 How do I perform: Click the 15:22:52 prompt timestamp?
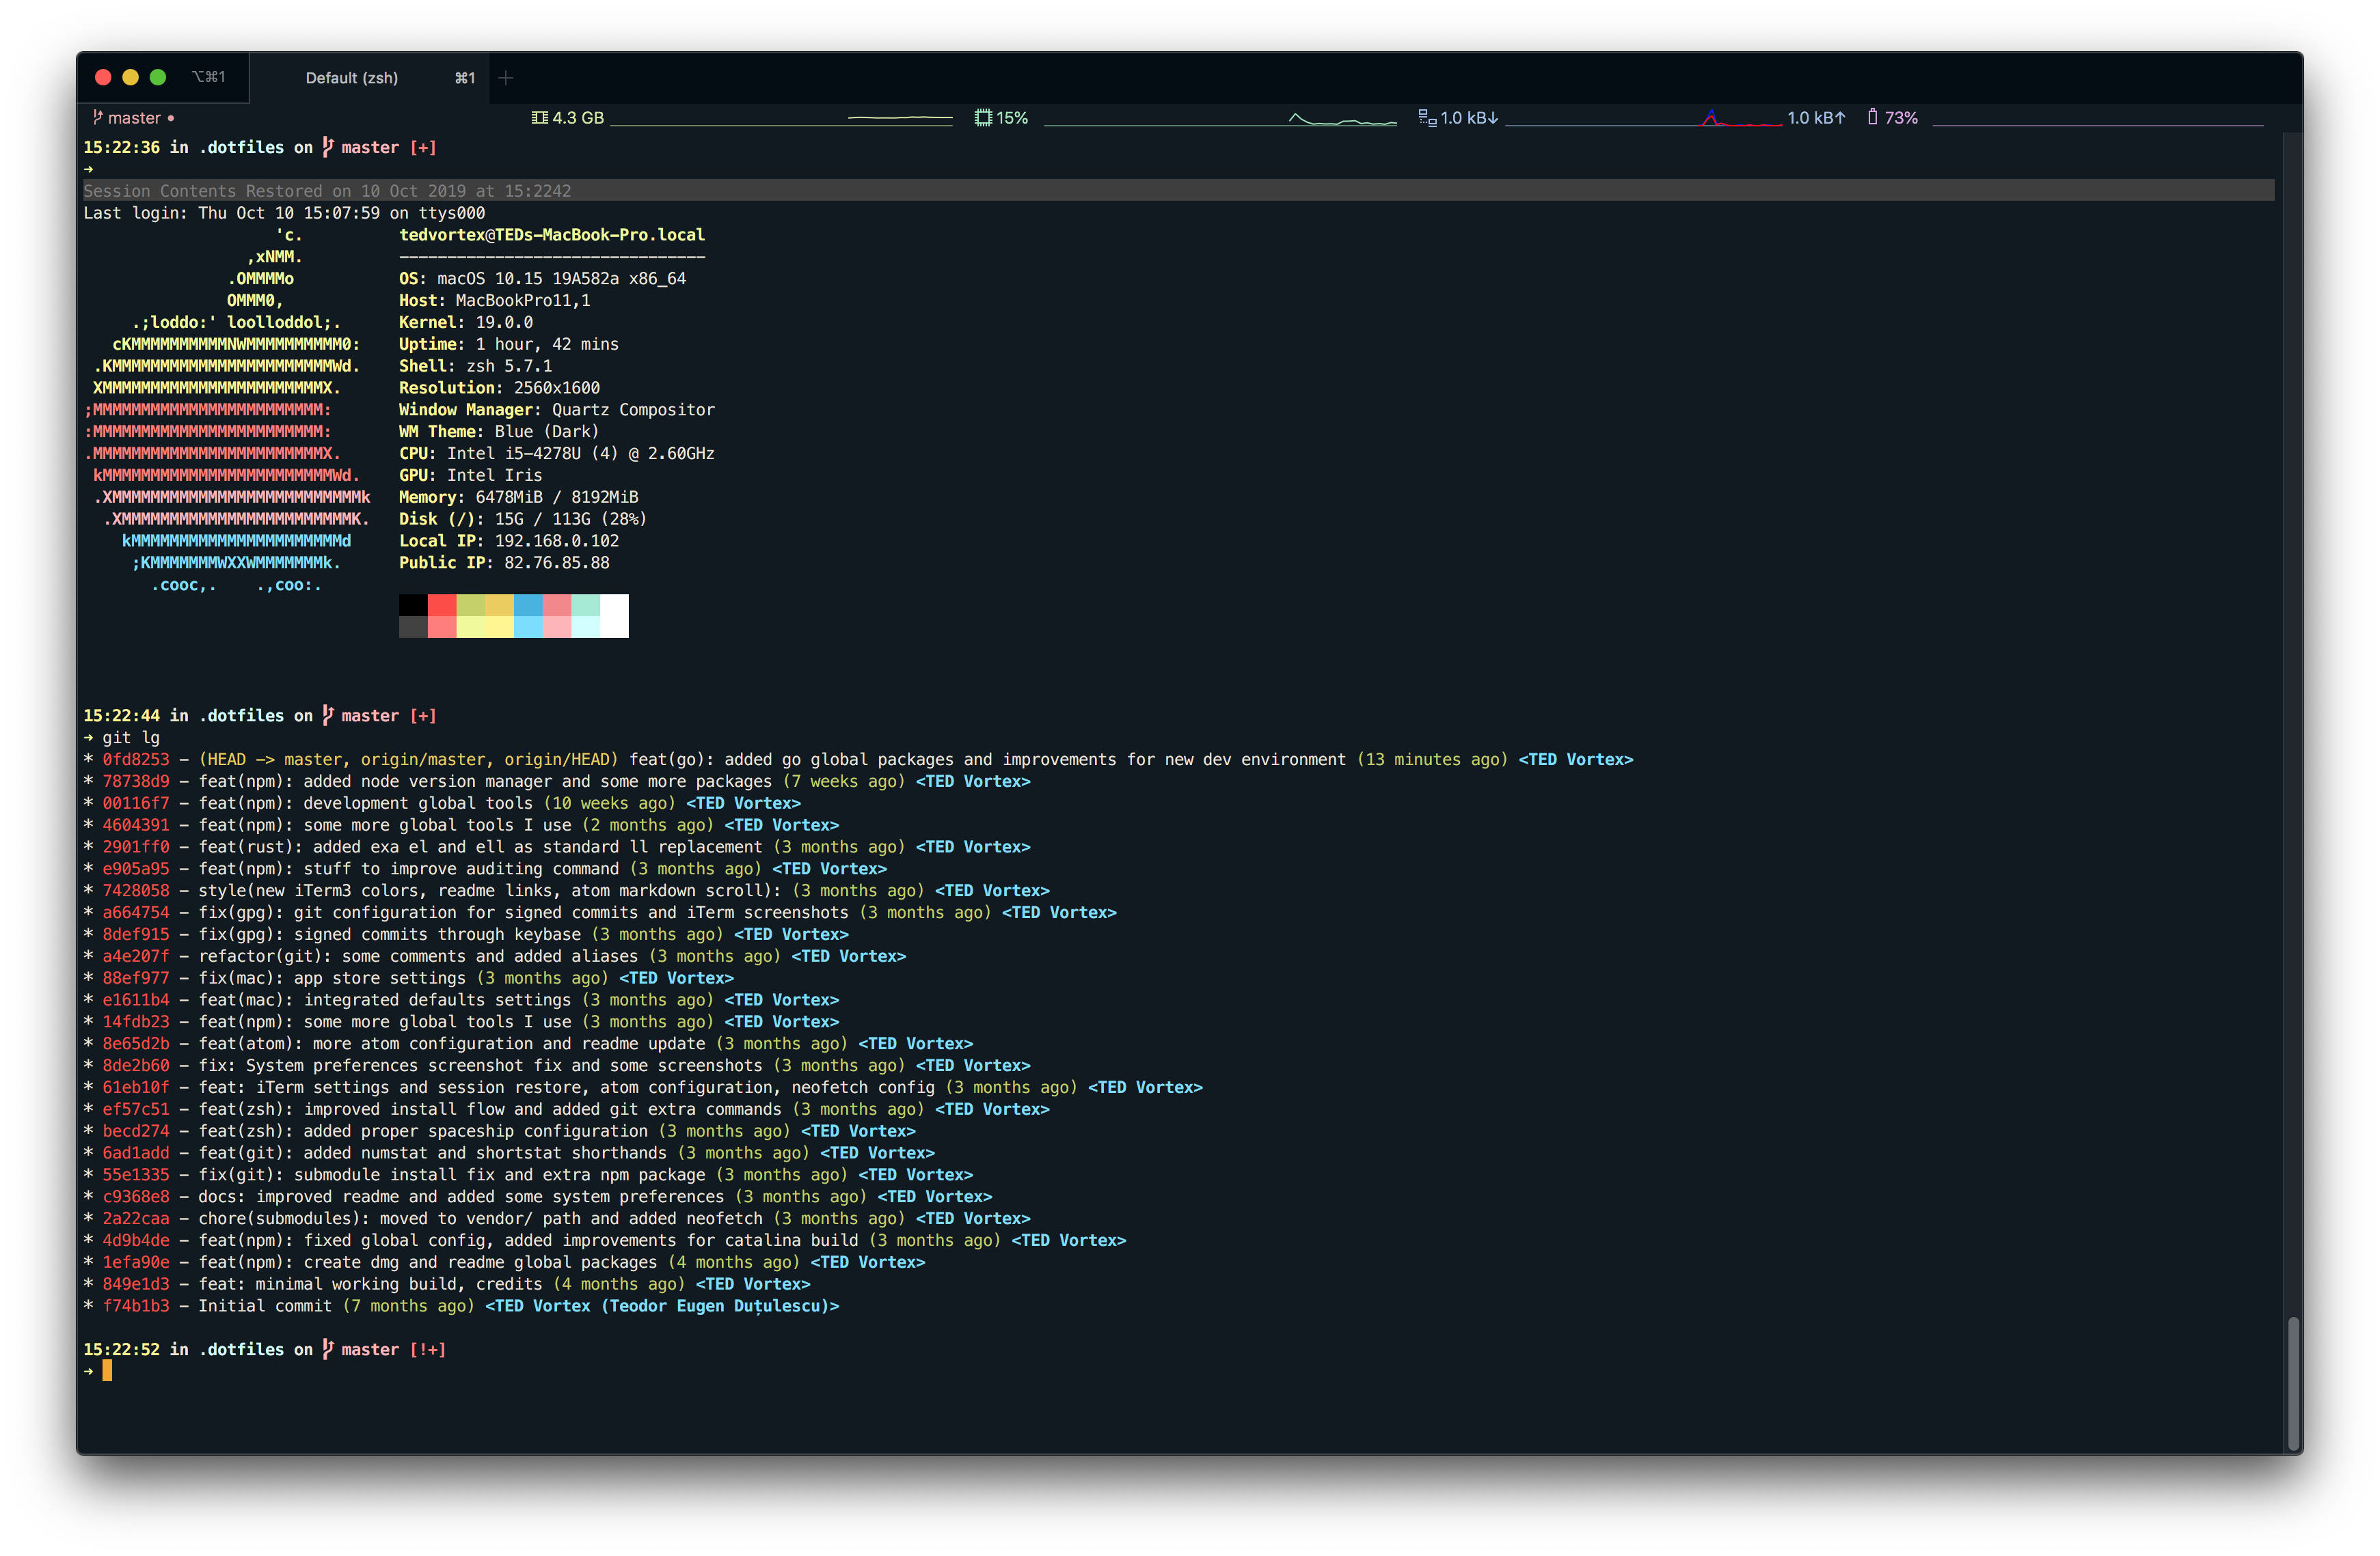pos(121,1349)
